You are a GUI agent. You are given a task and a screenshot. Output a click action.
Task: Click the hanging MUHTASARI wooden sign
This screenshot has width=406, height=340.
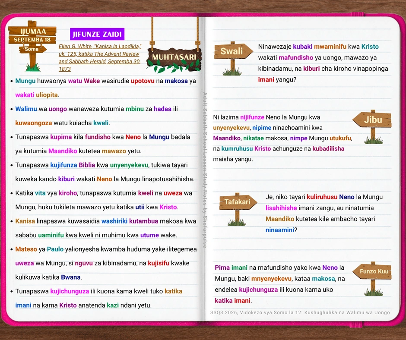(x=174, y=59)
